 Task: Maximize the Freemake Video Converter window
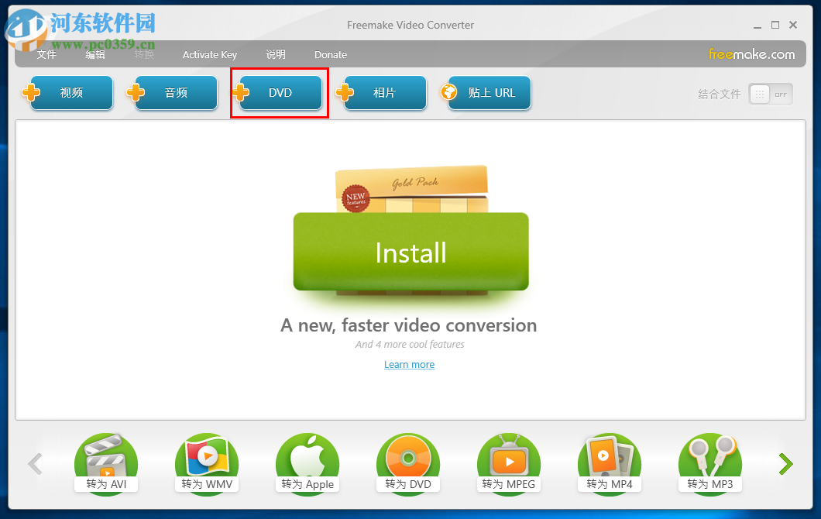tap(775, 25)
